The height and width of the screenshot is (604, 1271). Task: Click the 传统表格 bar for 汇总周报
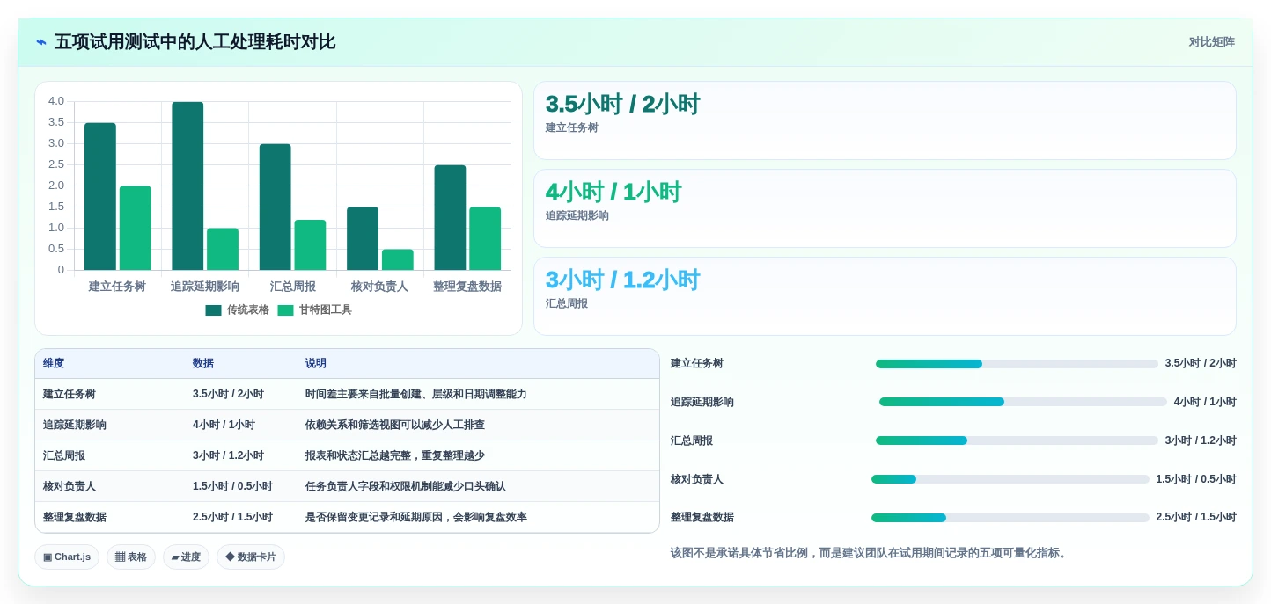coord(275,207)
